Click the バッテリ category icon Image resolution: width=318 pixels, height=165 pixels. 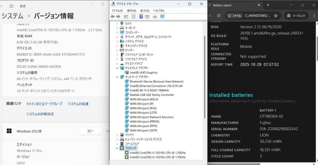pyautogui.click(x=122, y=135)
